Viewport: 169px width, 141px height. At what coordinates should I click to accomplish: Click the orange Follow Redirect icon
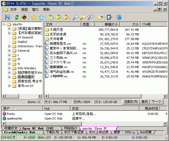(x=24, y=17)
